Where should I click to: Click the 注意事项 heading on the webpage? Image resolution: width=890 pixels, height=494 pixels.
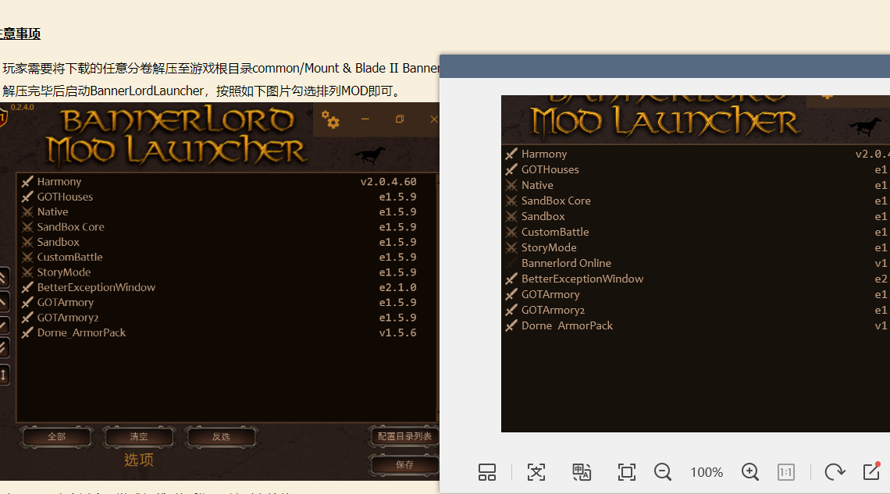point(20,34)
